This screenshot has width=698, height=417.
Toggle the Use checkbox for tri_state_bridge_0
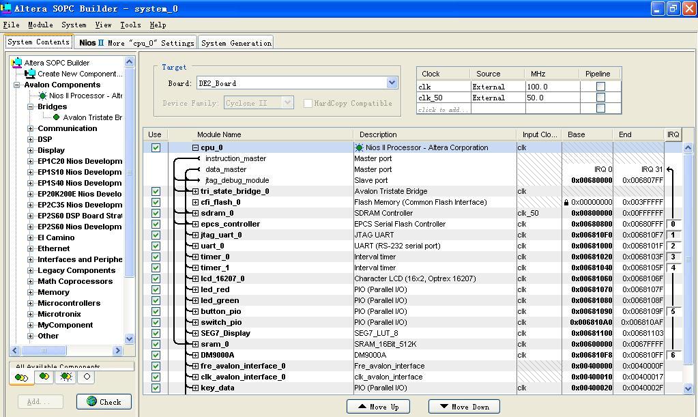(x=156, y=191)
